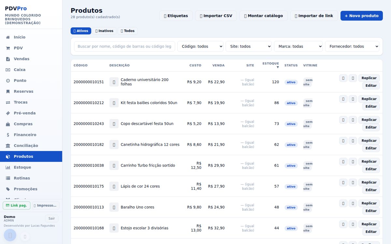Click Editar on the Estojo escolar row
The height and width of the screenshot is (244, 391).
click(x=371, y=232)
